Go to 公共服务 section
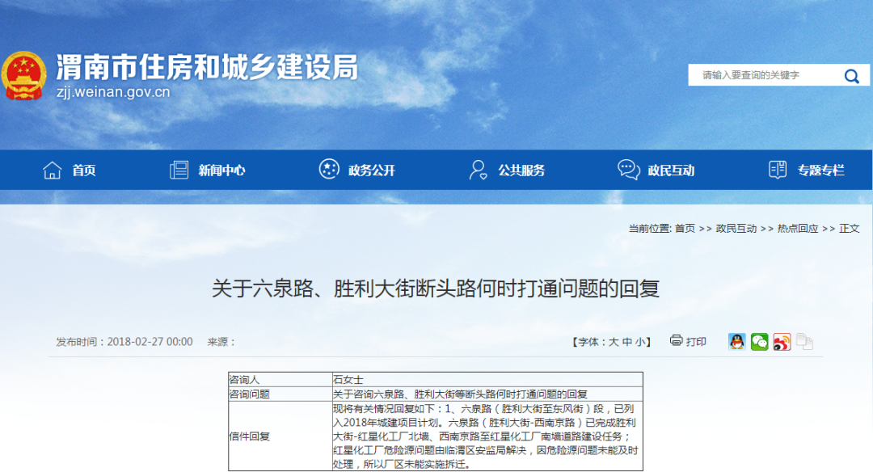Screen dimensions: 873x472 (521, 171)
